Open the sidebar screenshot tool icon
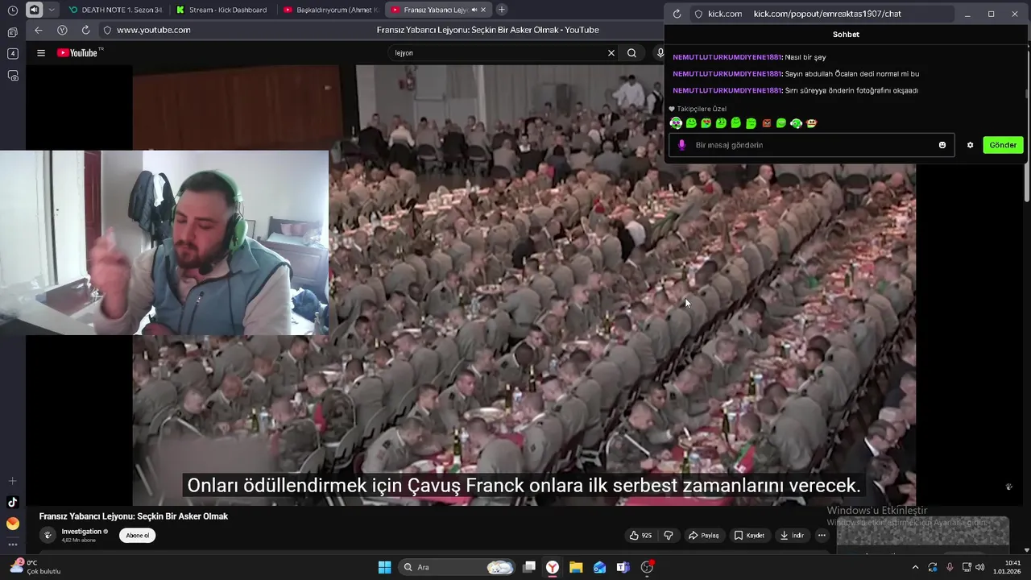The width and height of the screenshot is (1031, 580). (12, 76)
